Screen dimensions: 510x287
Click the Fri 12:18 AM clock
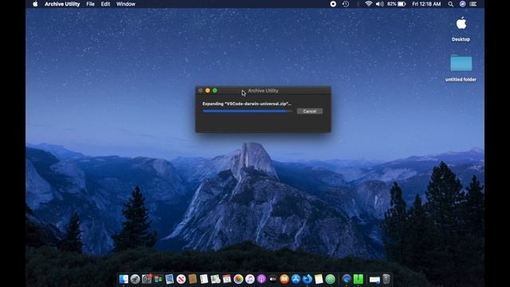[x=426, y=4]
